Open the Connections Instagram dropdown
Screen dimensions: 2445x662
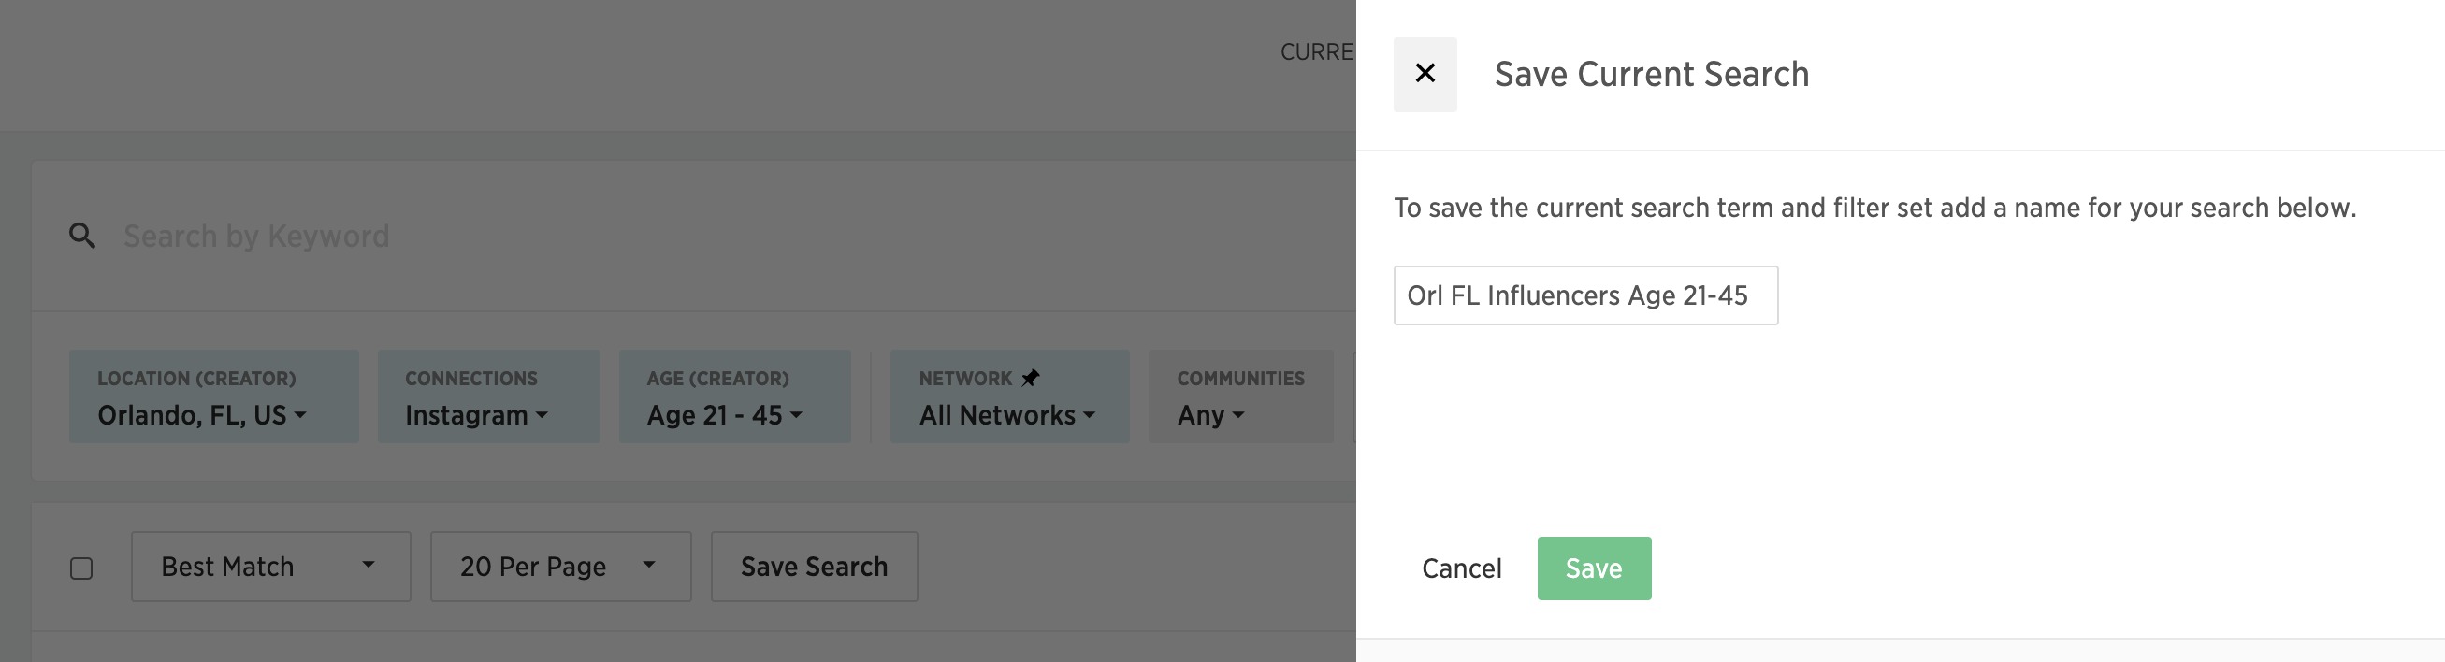[489, 396]
